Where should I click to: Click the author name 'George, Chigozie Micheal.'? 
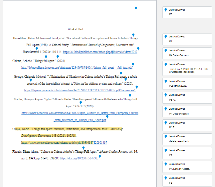click(x=30, y=77)
